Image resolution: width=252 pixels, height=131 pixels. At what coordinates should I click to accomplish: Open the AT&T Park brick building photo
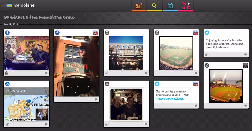coord(77,66)
